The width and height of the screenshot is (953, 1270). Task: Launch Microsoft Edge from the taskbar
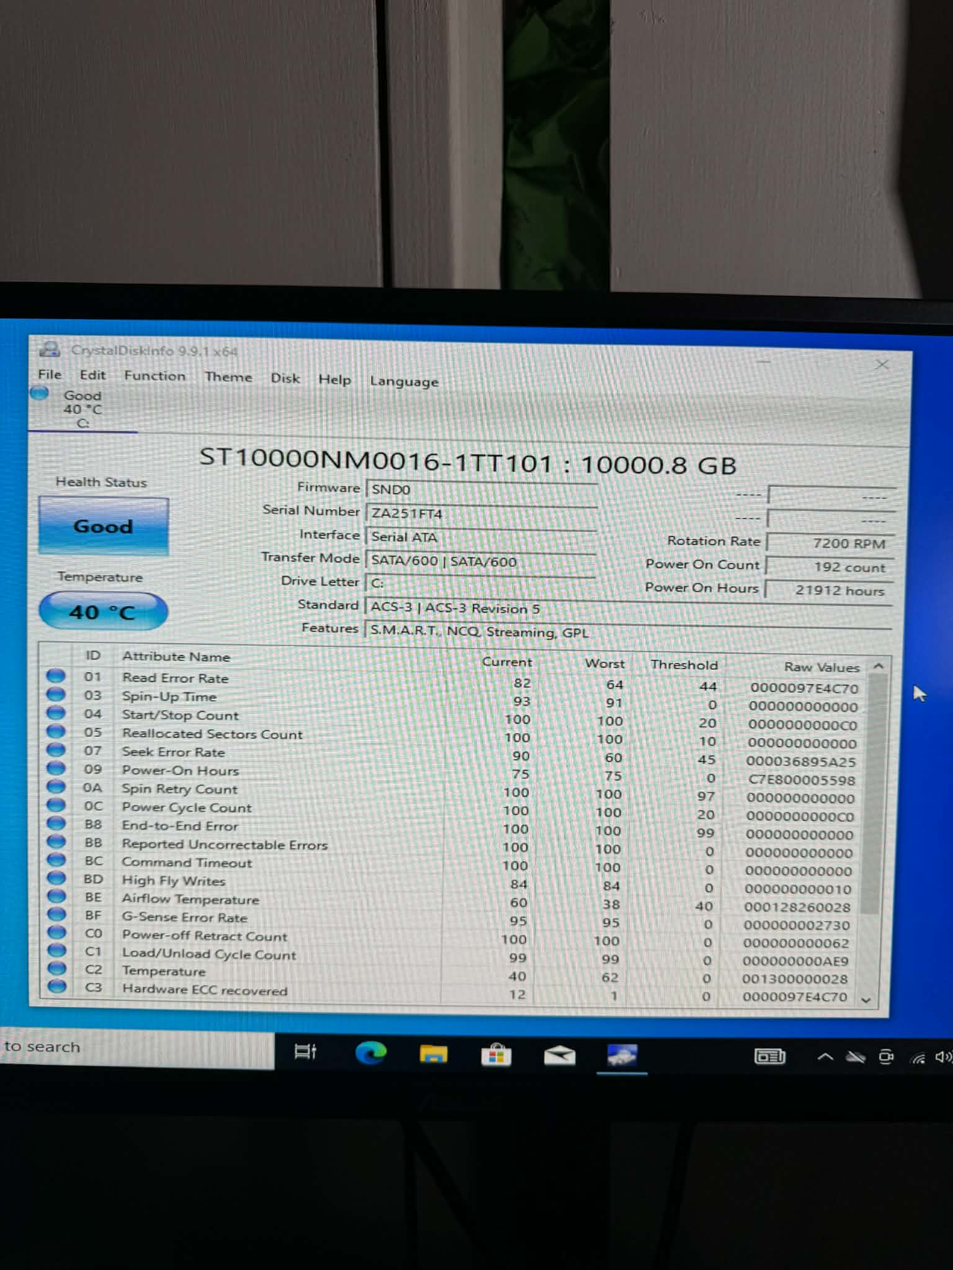pyautogui.click(x=370, y=1053)
